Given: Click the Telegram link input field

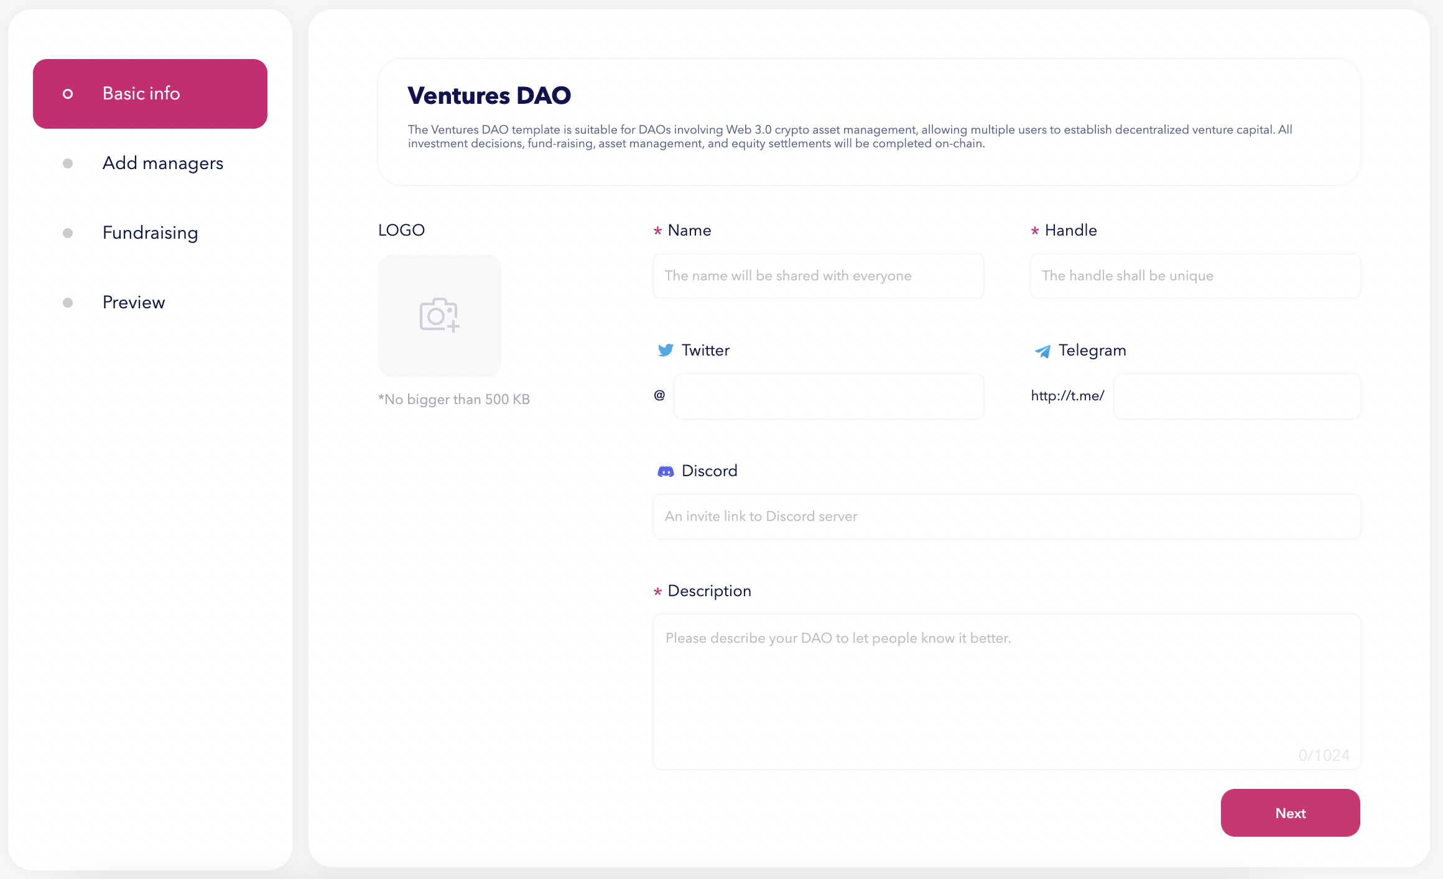Looking at the screenshot, I should (x=1237, y=396).
